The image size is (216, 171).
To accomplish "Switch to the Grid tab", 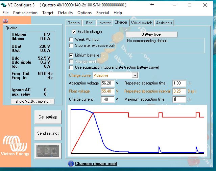I will 89,23.
